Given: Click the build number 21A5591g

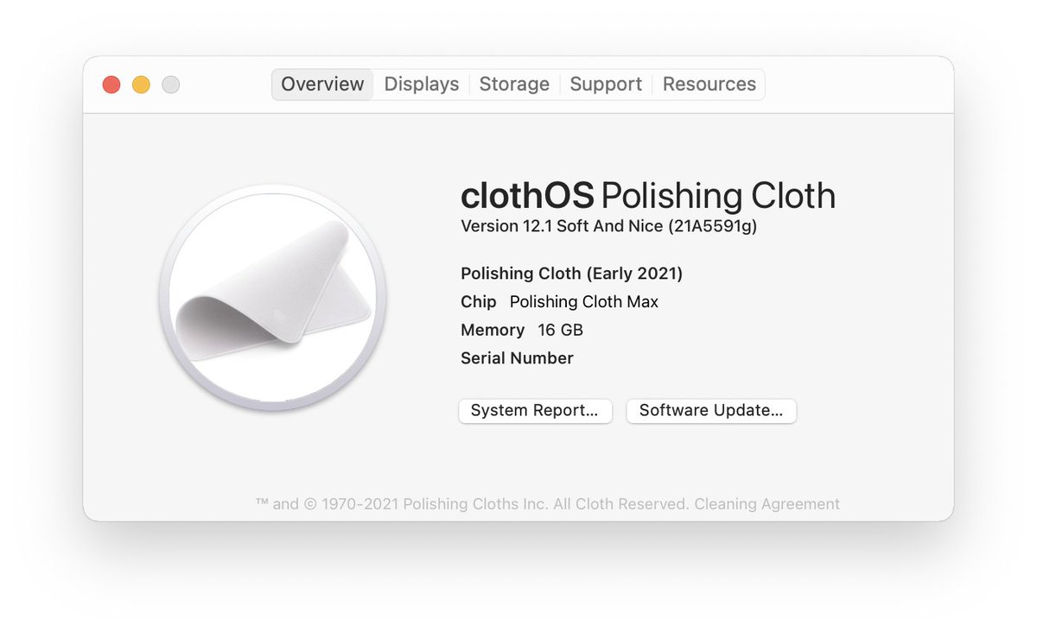Looking at the screenshot, I should tap(716, 226).
